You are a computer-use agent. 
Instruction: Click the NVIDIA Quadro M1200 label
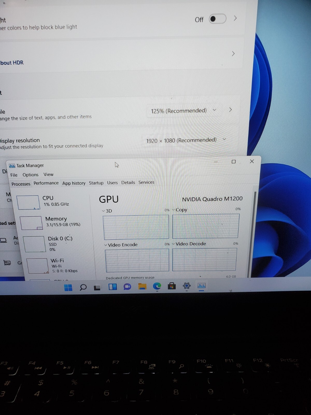pyautogui.click(x=212, y=199)
